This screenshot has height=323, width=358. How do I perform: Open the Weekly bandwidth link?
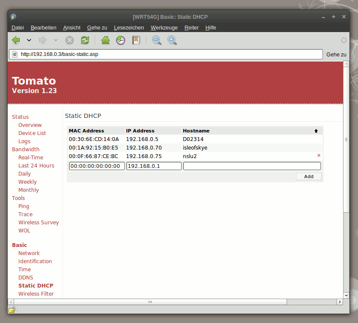pyautogui.click(x=27, y=182)
